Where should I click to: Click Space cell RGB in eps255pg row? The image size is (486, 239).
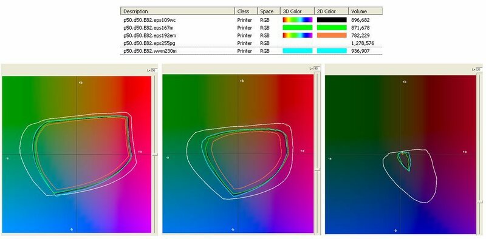(264, 43)
